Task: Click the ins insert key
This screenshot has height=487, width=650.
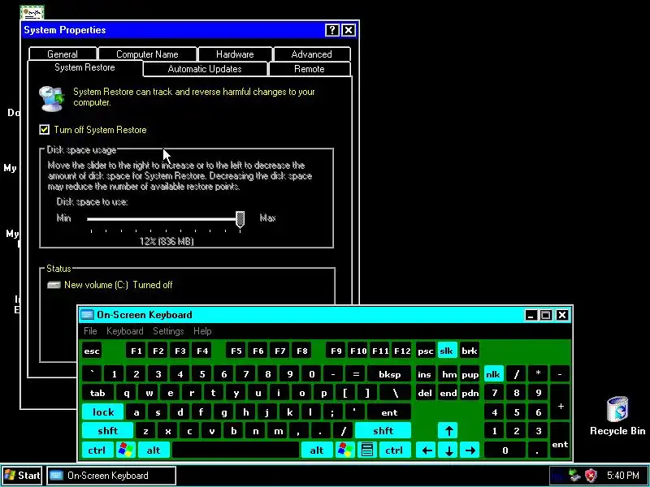Action: [x=424, y=374]
